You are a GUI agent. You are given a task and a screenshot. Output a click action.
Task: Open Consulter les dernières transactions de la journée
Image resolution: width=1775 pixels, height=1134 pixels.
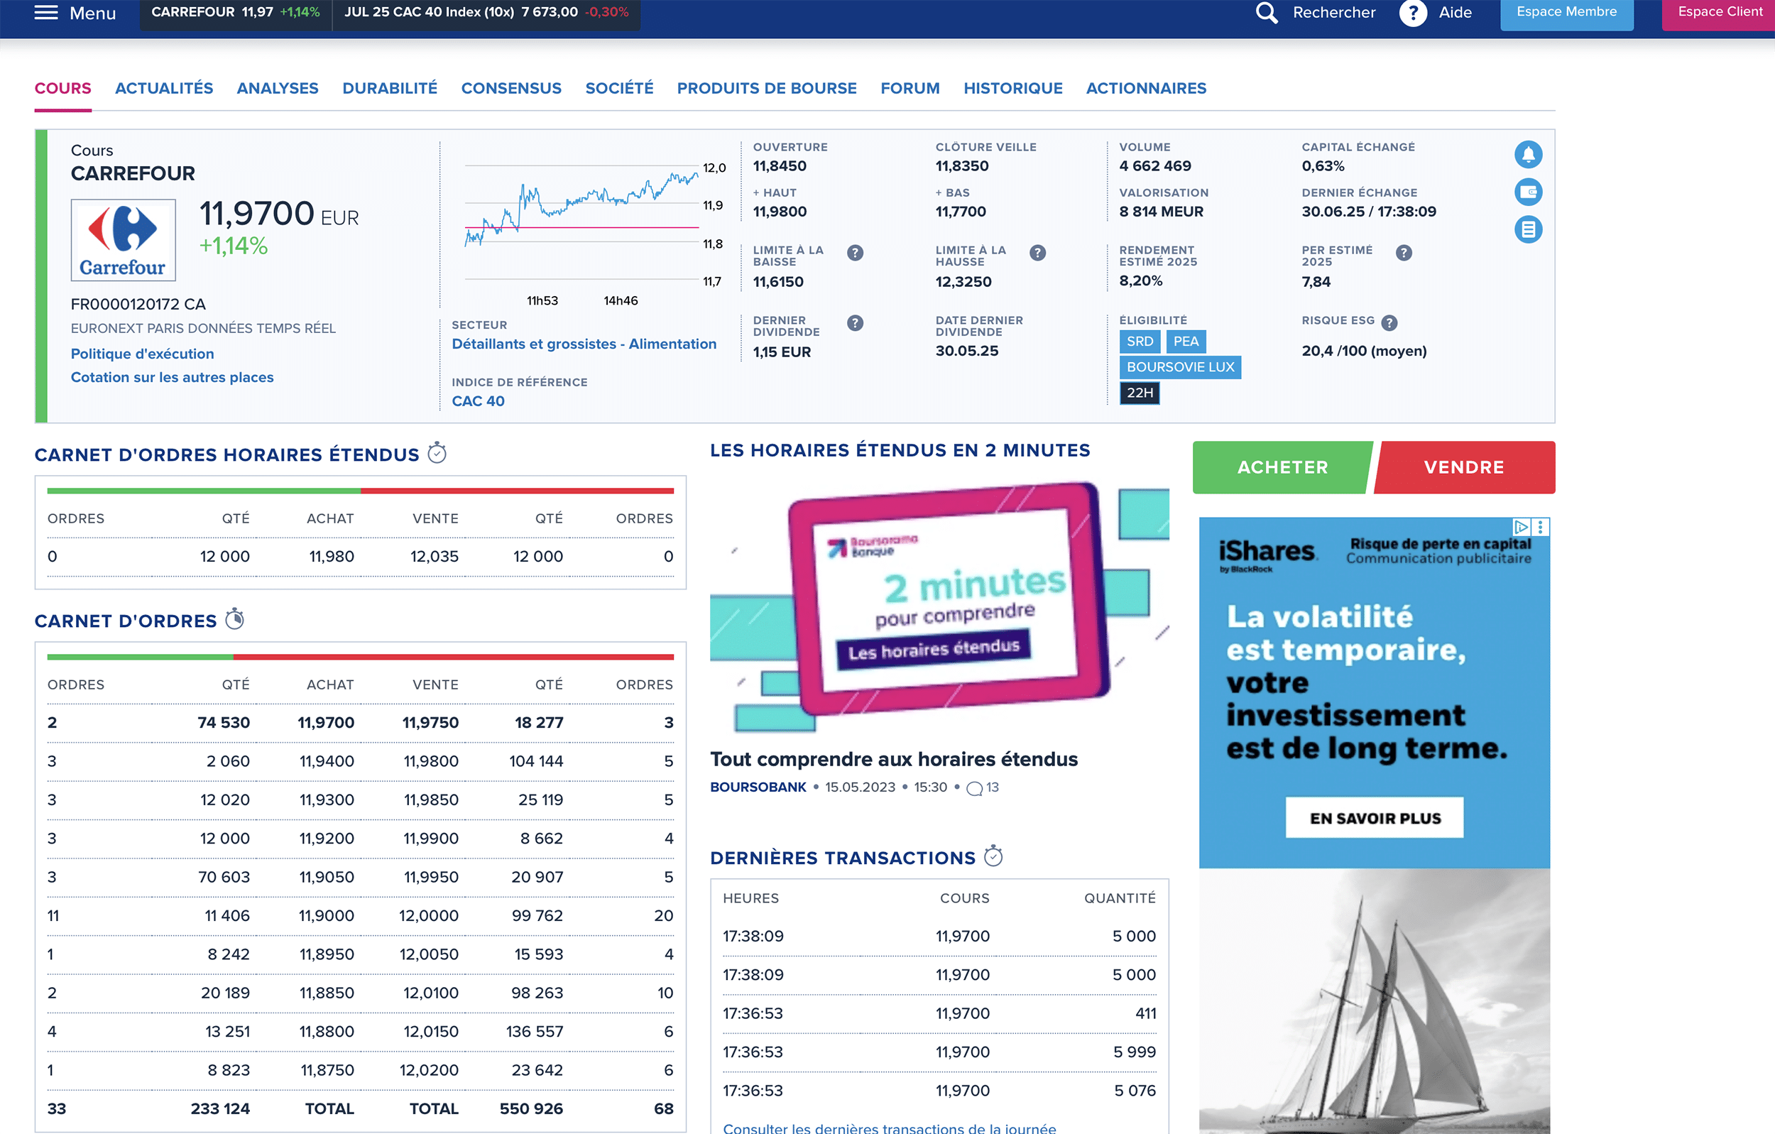coord(889,1128)
